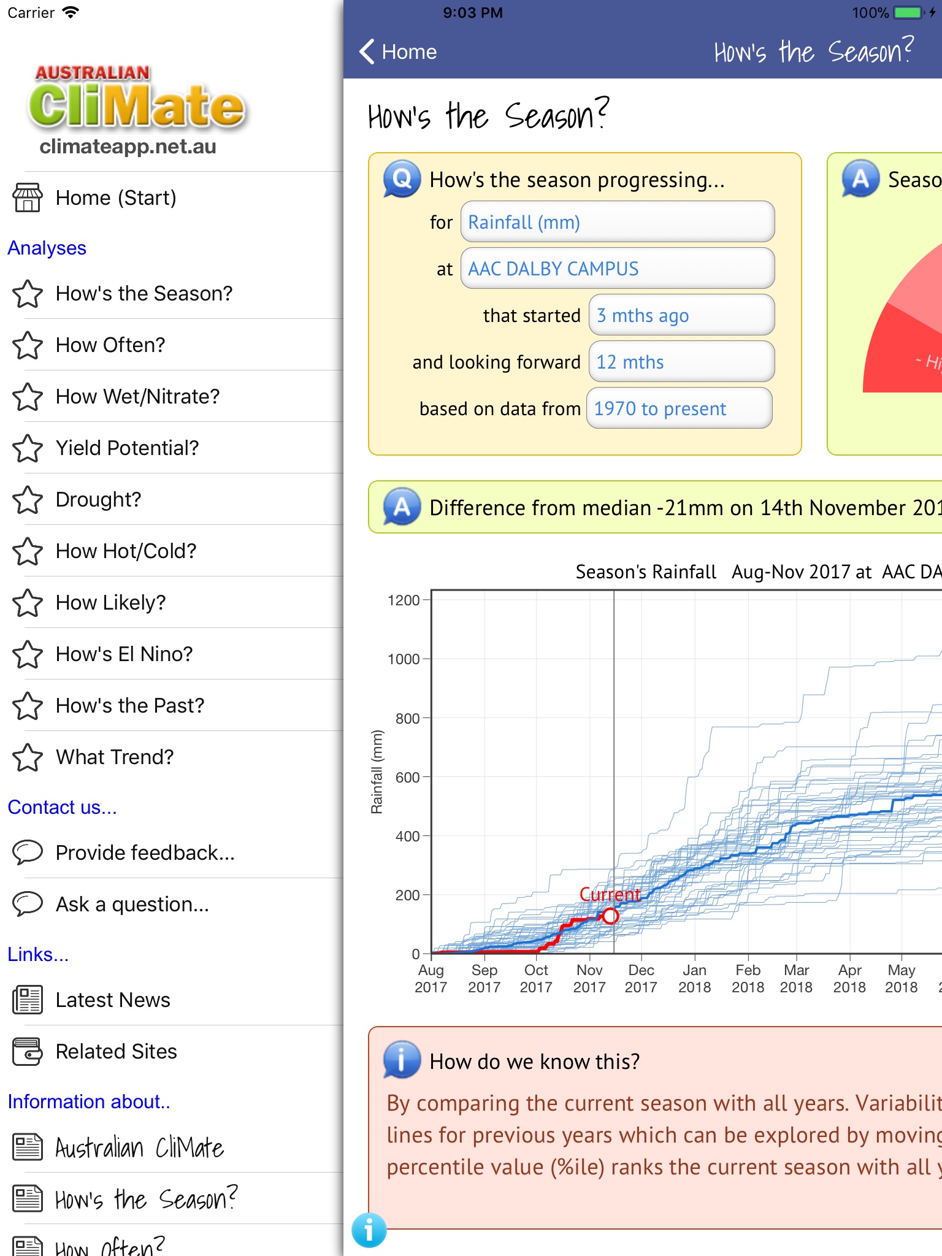942x1256 pixels.
Task: Tap document icon beside How's the Season? info
Action: coord(28,1198)
